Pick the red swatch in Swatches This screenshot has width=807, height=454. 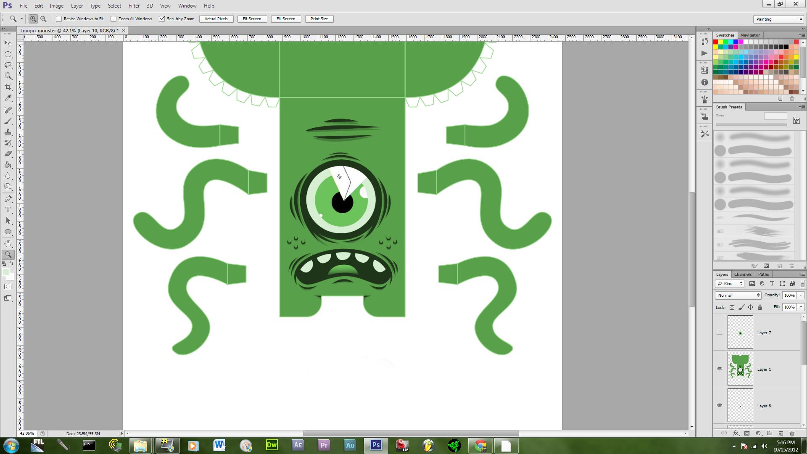[715, 42]
